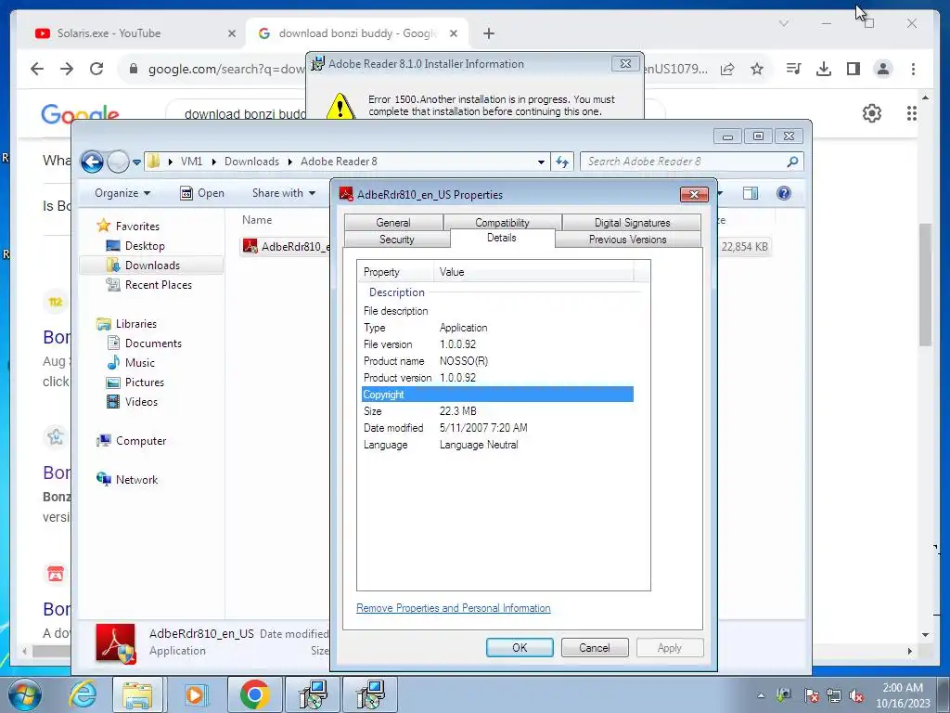
Task: Reload the Google search page
Action: click(x=96, y=69)
